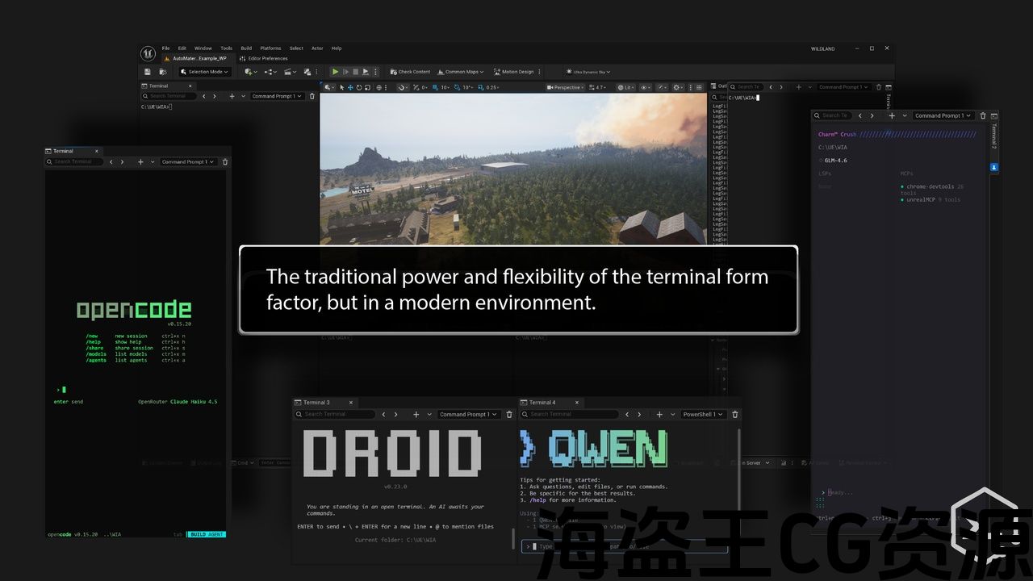Open the Selection Mode dropdown
1033x581 pixels.
click(205, 72)
